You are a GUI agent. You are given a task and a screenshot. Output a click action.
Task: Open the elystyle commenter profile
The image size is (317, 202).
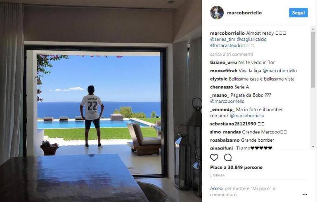(218, 79)
